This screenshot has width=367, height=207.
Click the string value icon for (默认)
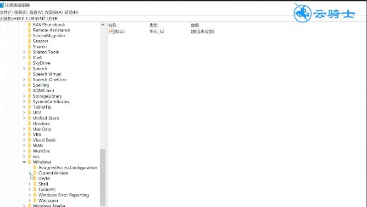pos(111,31)
